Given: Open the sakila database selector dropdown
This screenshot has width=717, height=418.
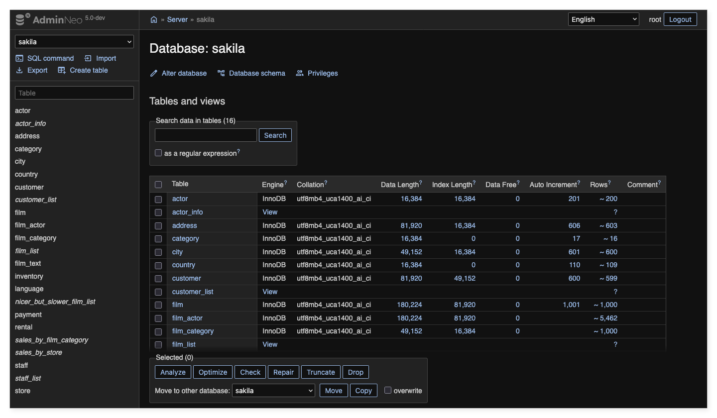Looking at the screenshot, I should (x=74, y=42).
